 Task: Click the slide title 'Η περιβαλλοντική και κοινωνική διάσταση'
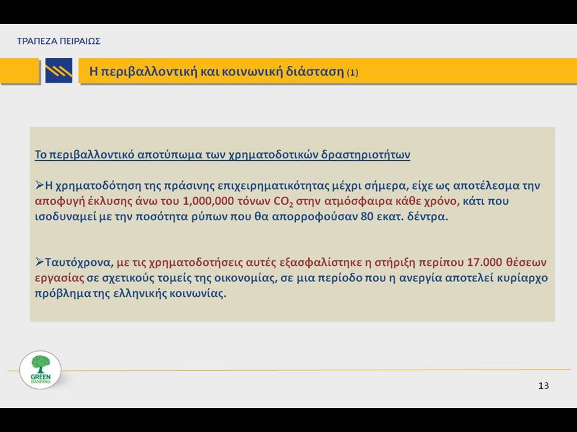tap(216, 71)
